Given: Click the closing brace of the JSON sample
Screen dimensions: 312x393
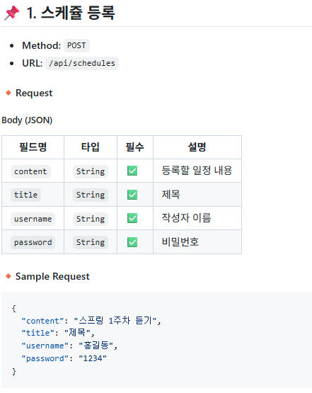Looking at the screenshot, I should click(x=14, y=371).
